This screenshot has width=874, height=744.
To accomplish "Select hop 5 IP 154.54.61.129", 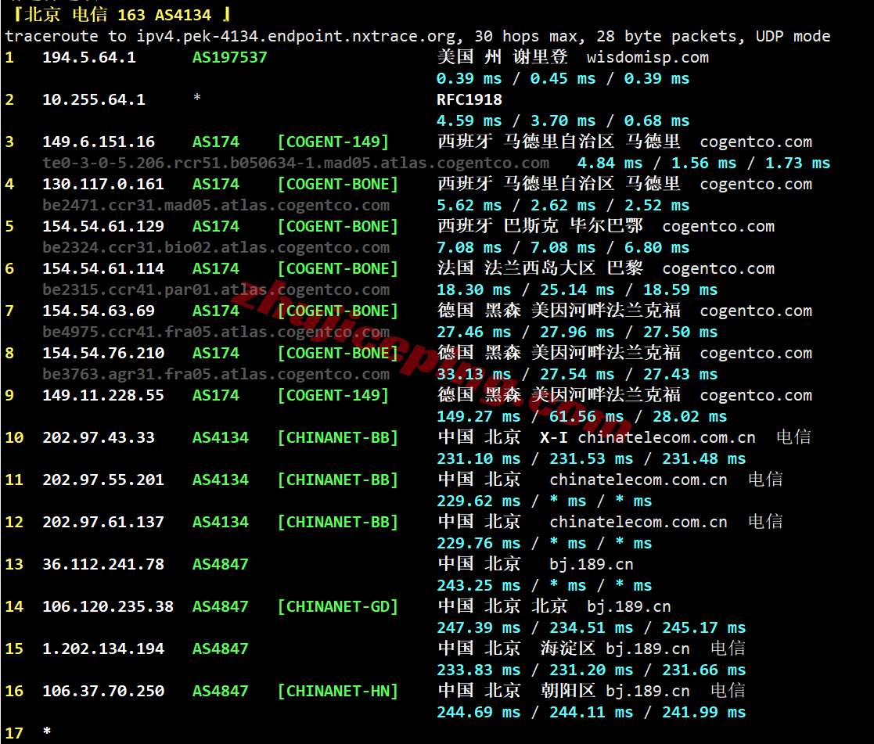I will click(x=103, y=227).
